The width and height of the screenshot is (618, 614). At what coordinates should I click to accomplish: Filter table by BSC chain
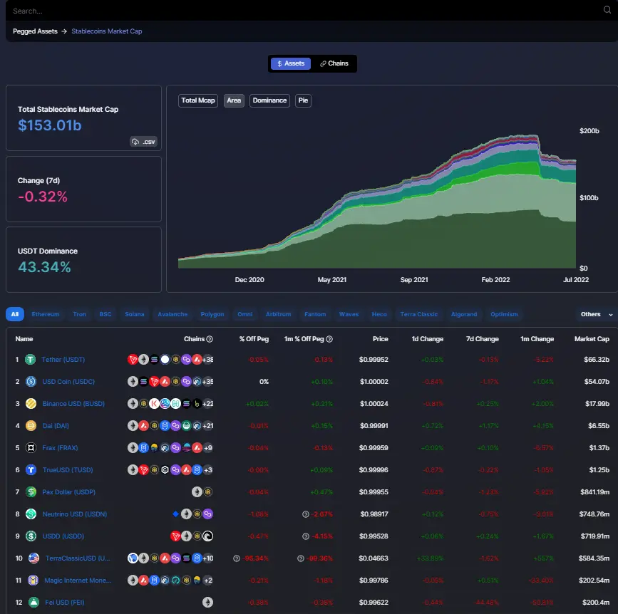pyautogui.click(x=105, y=314)
